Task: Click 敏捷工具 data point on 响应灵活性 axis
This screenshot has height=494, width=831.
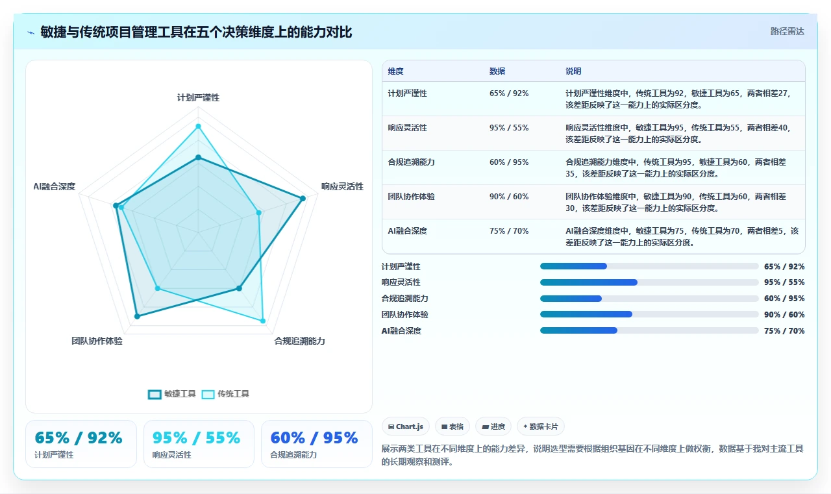Action: 303,199
